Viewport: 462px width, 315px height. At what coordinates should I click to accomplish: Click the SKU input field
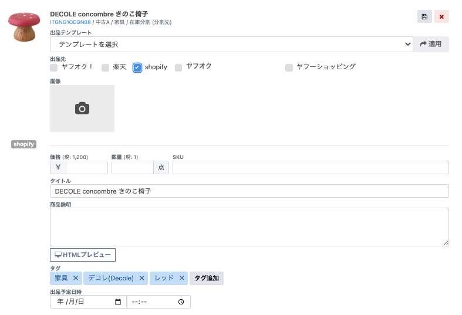pos(311,167)
